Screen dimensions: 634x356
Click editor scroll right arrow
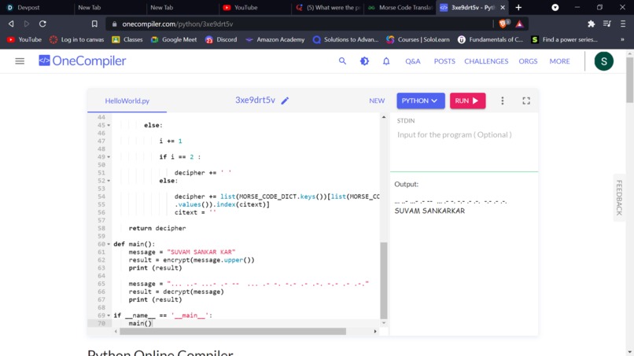coord(375,332)
